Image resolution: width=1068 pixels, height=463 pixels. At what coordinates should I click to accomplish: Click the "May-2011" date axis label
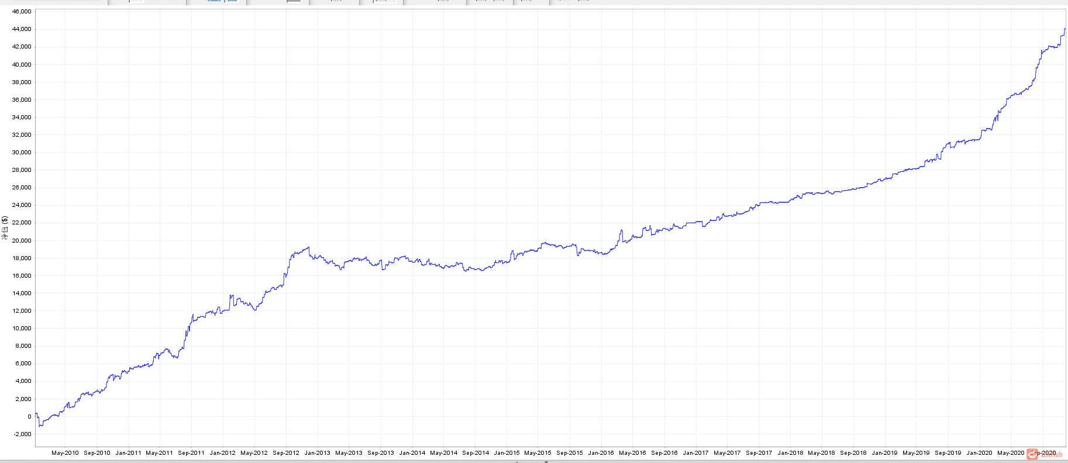tap(159, 453)
